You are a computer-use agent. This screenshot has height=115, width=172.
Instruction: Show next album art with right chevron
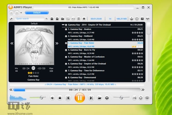(57, 43)
